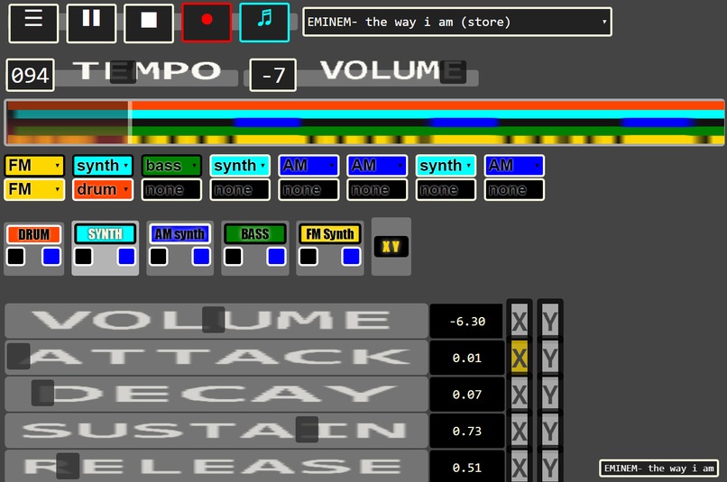Open the song selector dropdown

(x=457, y=22)
